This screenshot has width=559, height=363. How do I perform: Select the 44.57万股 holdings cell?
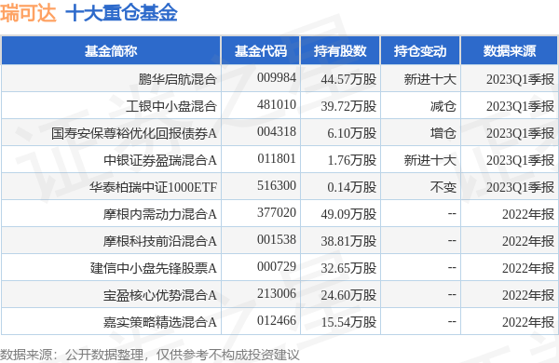tap(348, 79)
